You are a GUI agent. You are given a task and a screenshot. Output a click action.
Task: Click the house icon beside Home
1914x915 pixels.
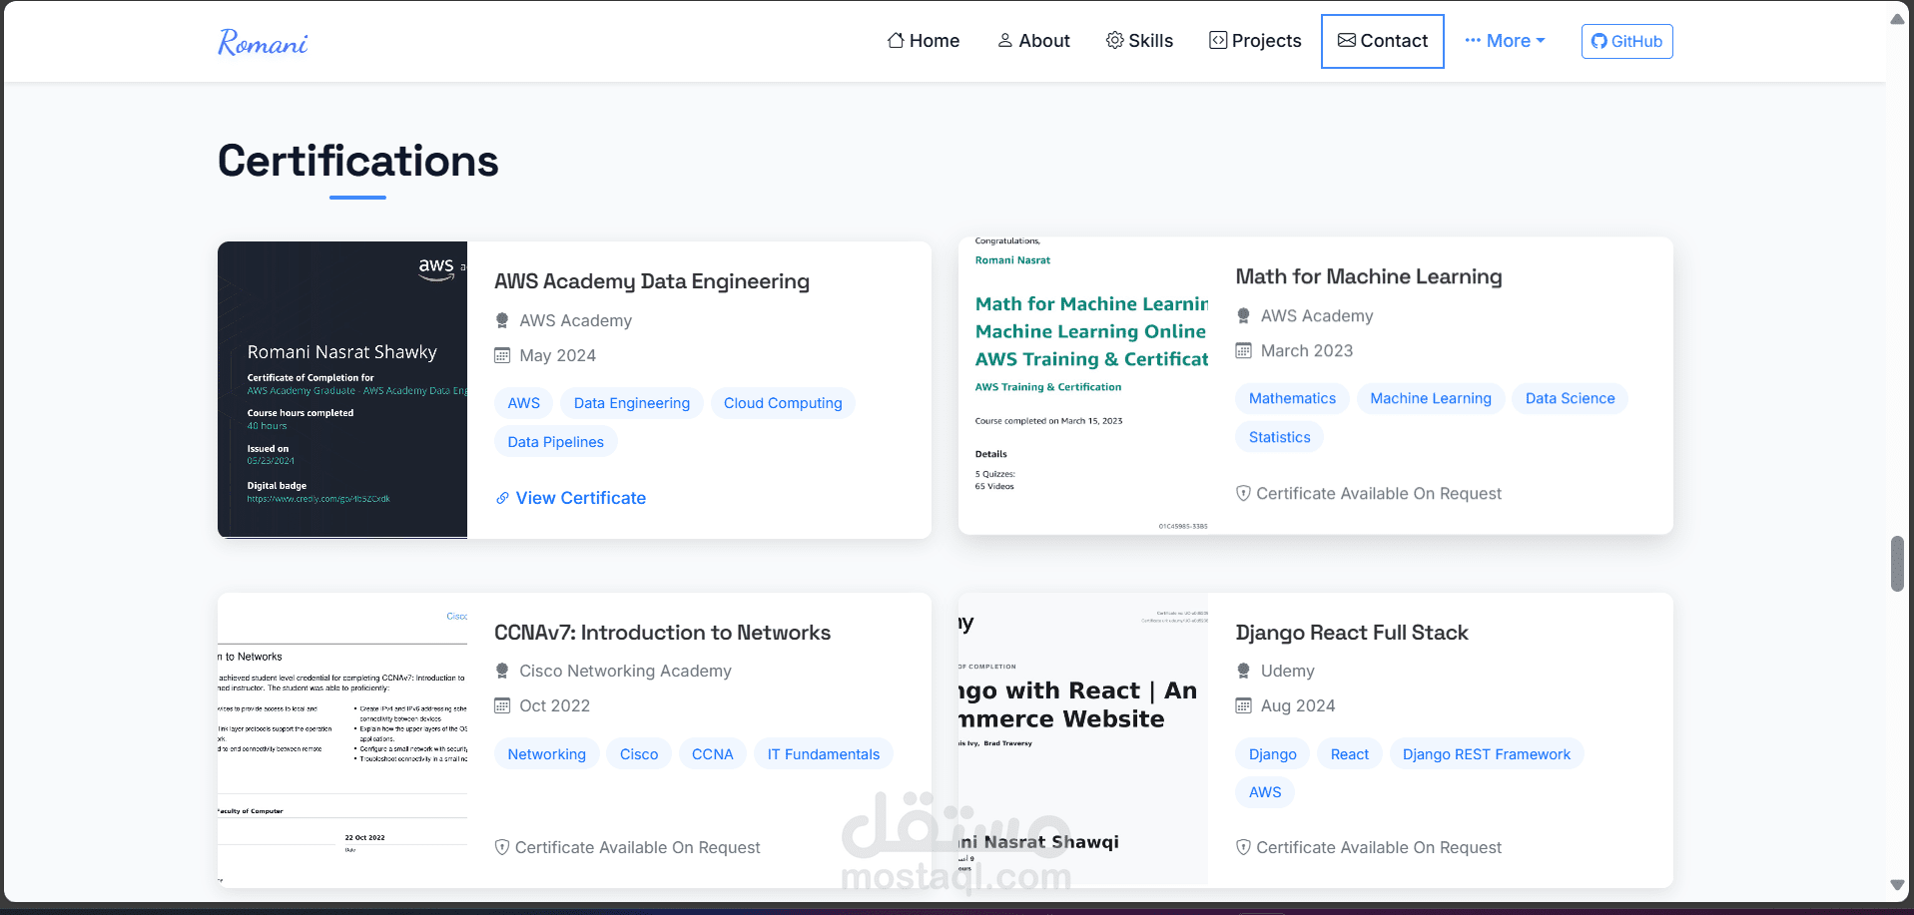click(x=896, y=40)
